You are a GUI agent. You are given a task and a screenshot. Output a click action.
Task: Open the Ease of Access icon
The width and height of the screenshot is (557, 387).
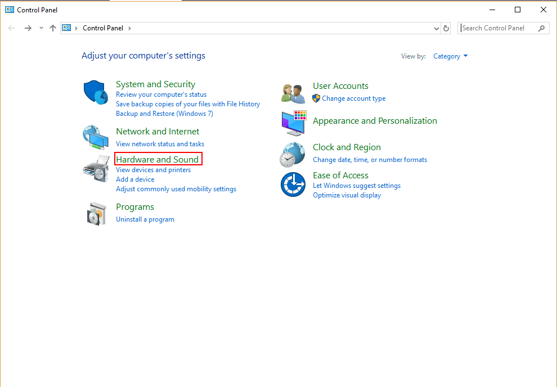point(293,184)
